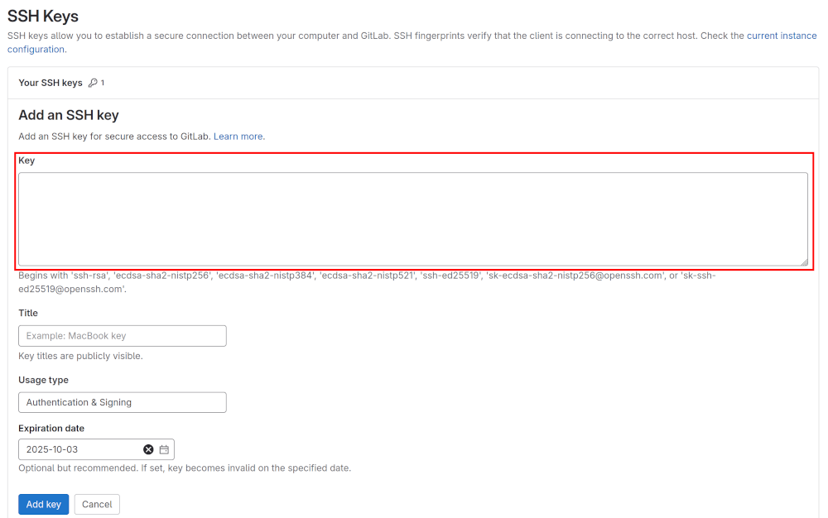828x518 pixels.
Task: Click the 'SSH Keys' page title
Action: pyautogui.click(x=43, y=17)
